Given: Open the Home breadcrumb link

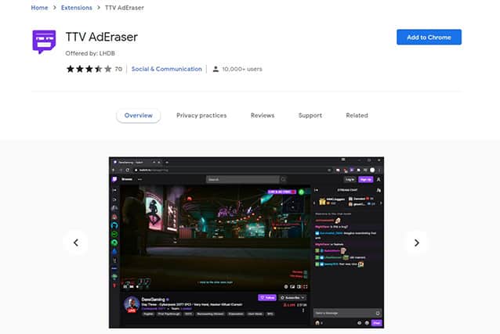Looking at the screenshot, I should [39, 8].
